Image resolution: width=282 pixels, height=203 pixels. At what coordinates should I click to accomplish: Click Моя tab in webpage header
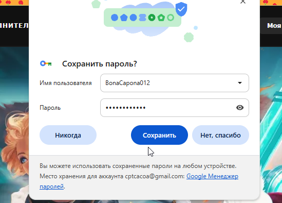point(274,26)
